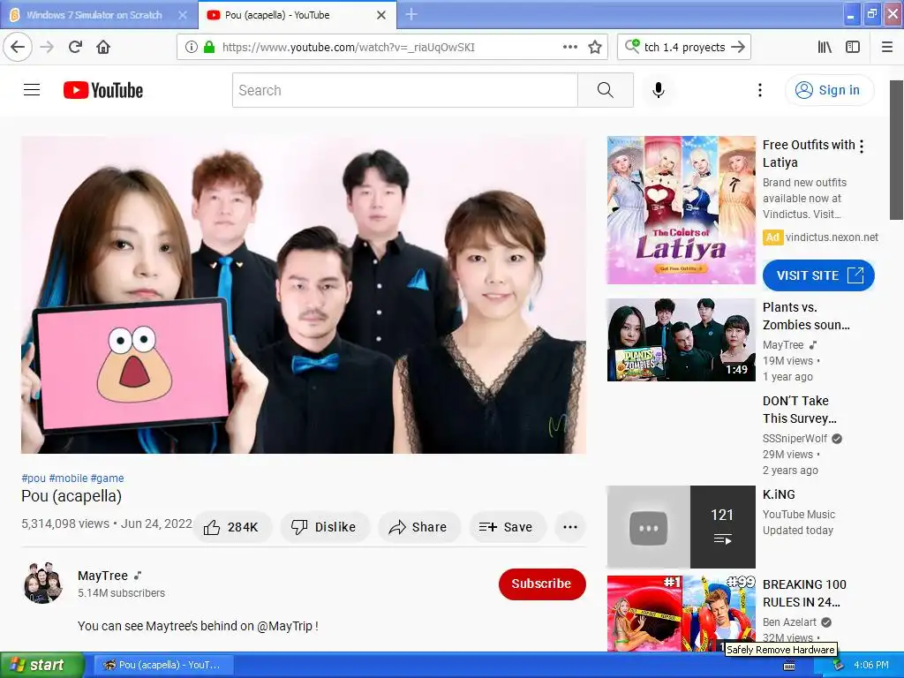Save the video to a playlist

pos(506,527)
